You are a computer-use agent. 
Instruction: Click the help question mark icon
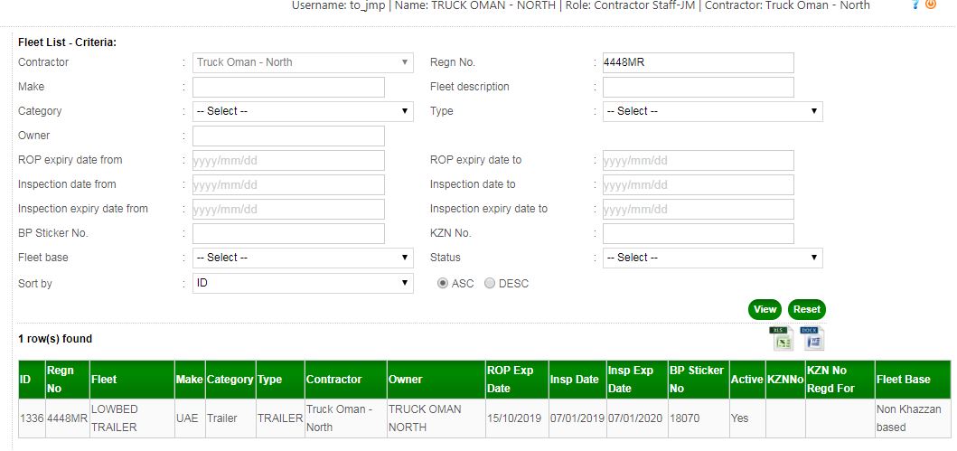pyautogui.click(x=915, y=5)
